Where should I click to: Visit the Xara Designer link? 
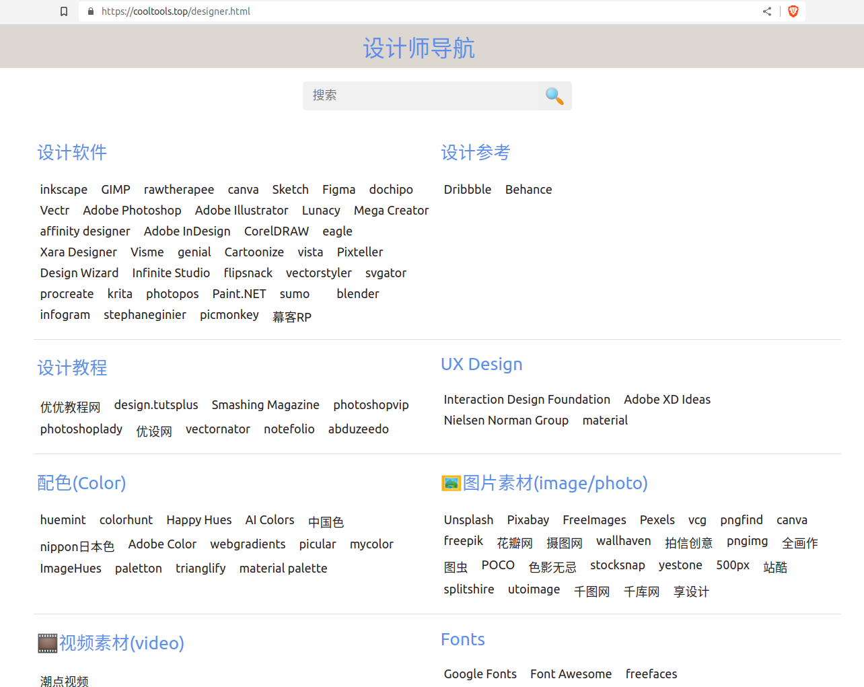coord(78,252)
